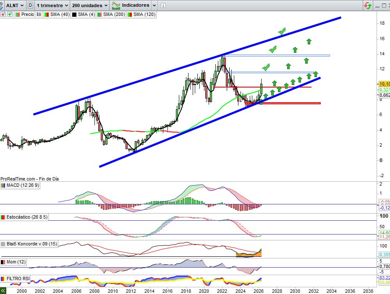The width and height of the screenshot is (390, 294).
Task: Expand the arrow next to Indicadores
Action: click(154, 5)
